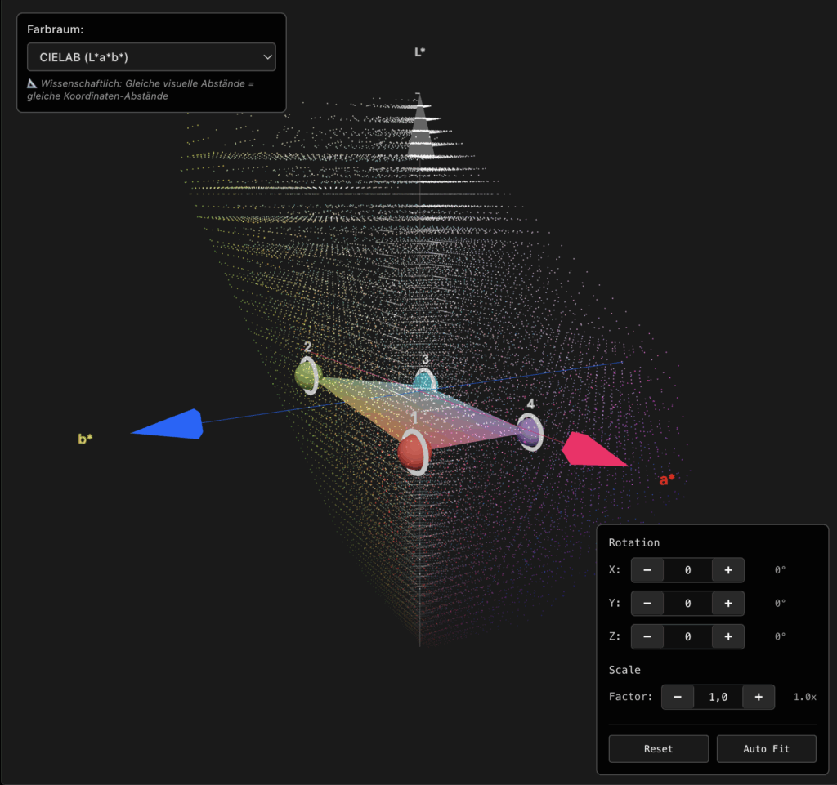Viewport: 837px width, 785px height.
Task: Decrease X rotation with minus button
Action: click(647, 570)
